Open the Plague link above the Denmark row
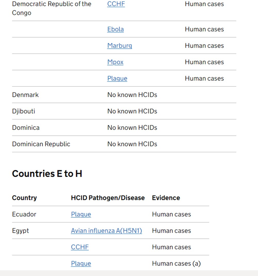The width and height of the screenshot is (258, 276). [117, 78]
